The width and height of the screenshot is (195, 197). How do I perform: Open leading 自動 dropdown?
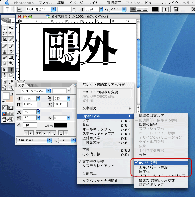pos(68,98)
